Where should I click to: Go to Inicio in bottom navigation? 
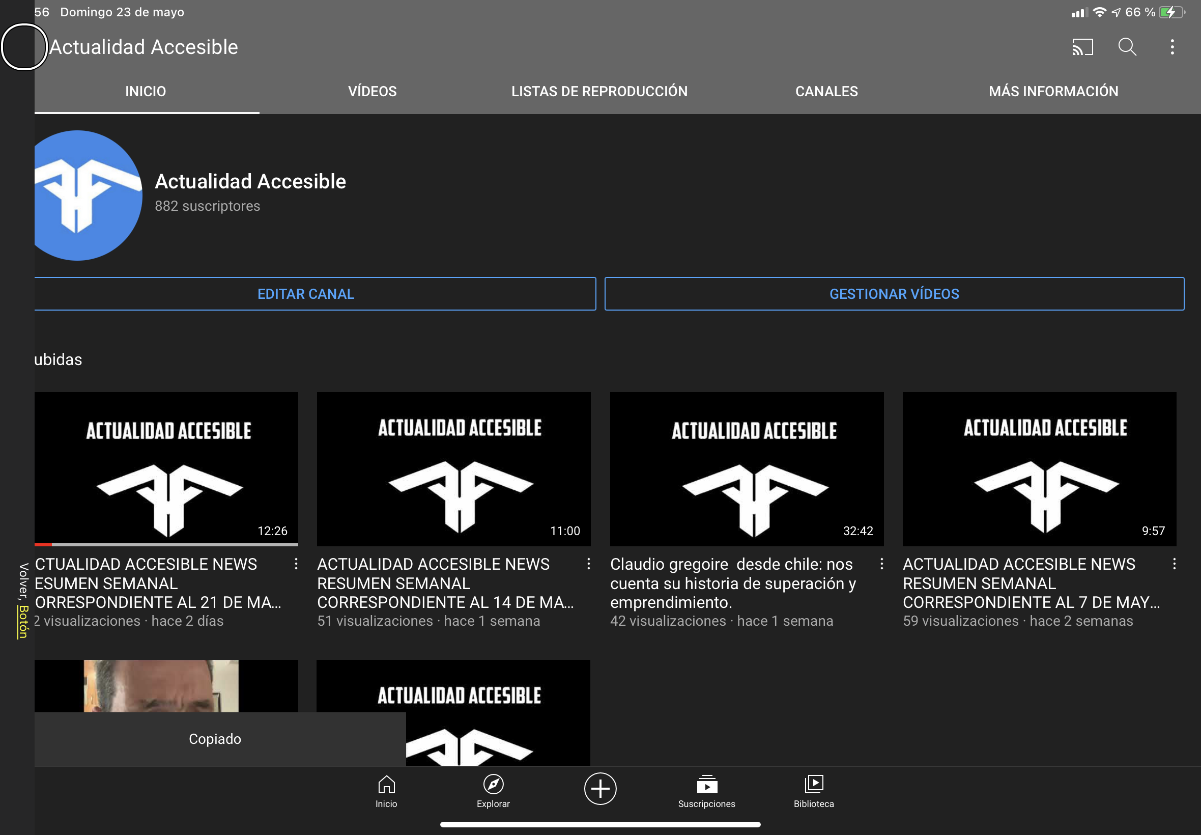tap(386, 792)
